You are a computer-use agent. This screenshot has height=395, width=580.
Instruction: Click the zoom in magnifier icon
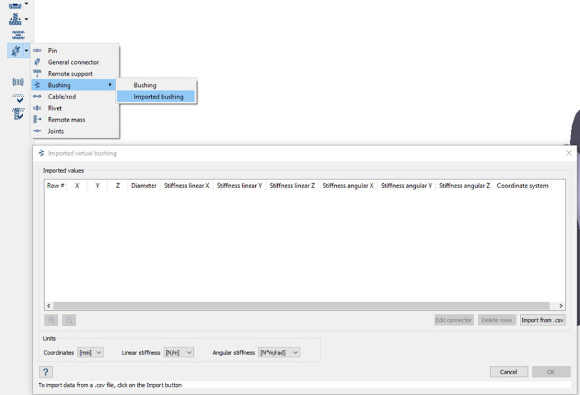(x=52, y=320)
